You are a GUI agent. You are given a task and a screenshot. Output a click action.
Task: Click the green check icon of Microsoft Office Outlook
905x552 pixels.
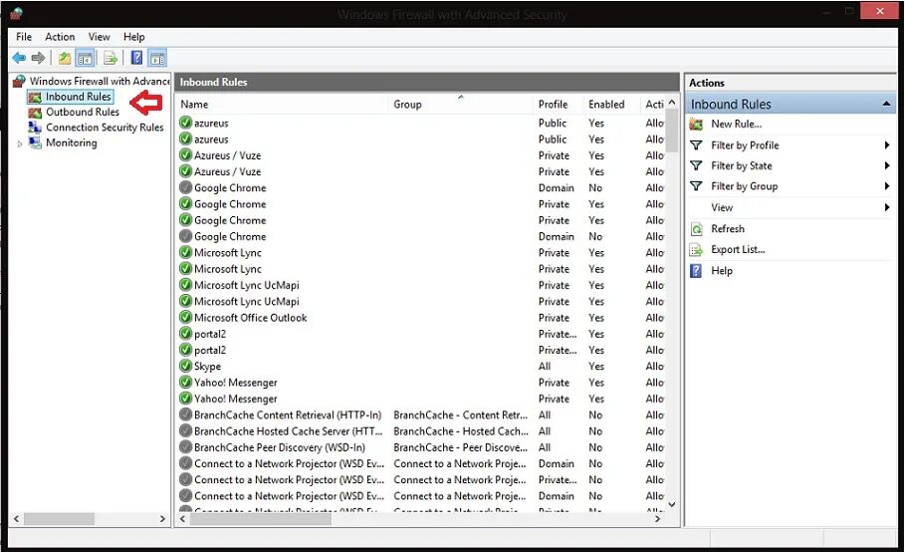(x=185, y=317)
